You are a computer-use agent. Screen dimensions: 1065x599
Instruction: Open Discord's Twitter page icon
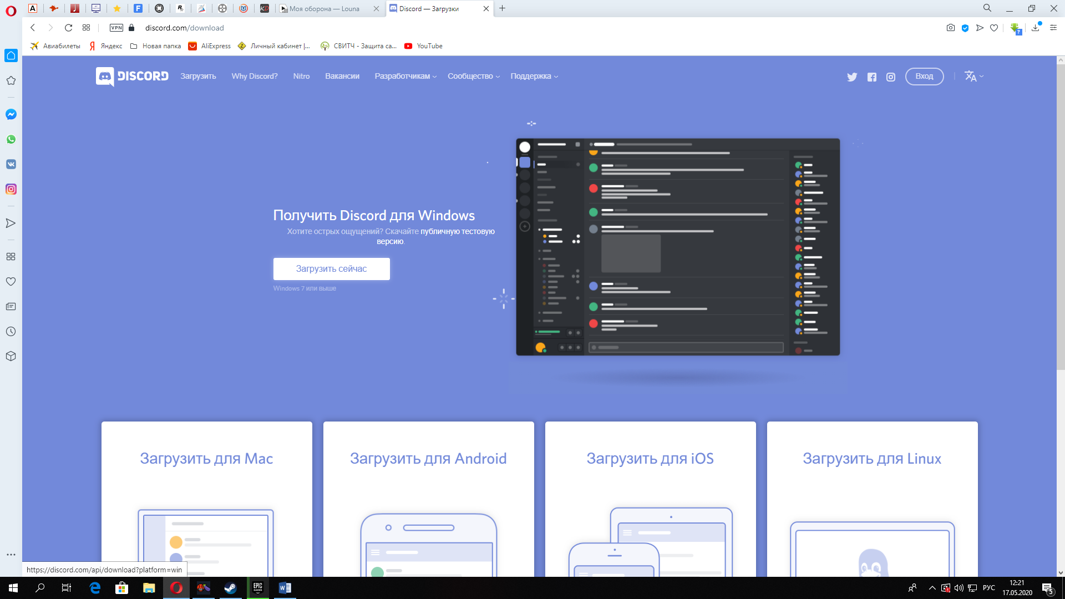(852, 77)
